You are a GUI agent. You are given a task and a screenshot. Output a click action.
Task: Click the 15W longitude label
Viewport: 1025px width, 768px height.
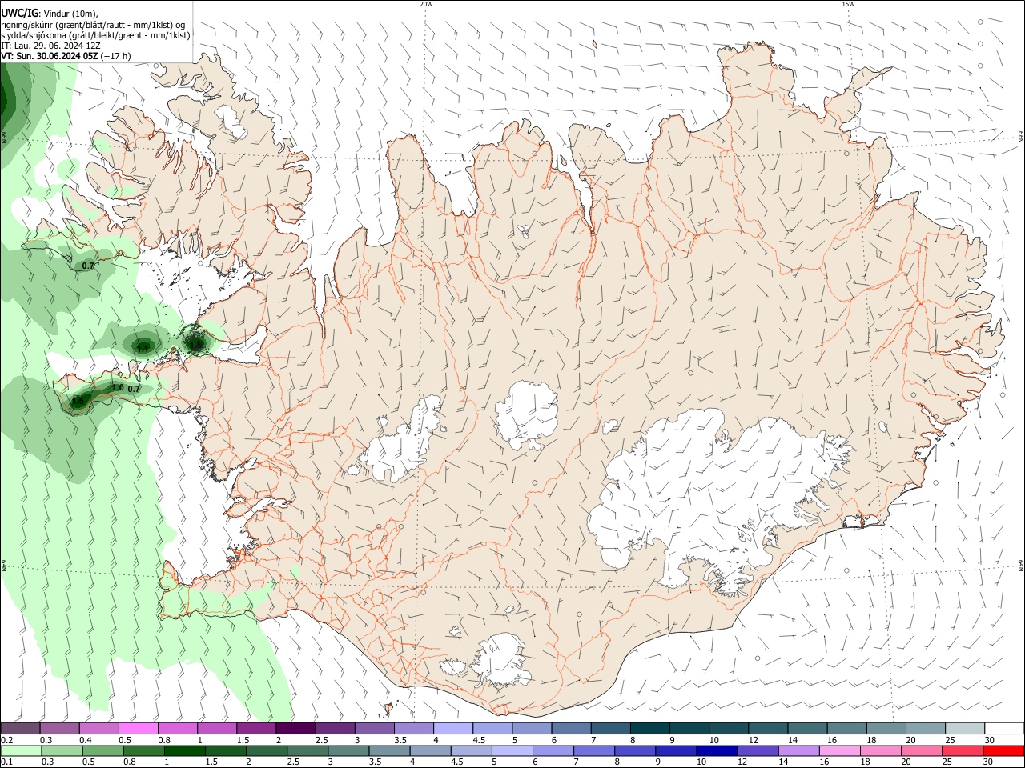[848, 4]
